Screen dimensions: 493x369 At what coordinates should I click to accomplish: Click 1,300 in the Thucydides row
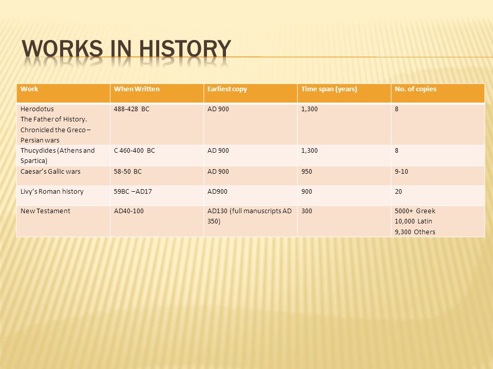344,156
